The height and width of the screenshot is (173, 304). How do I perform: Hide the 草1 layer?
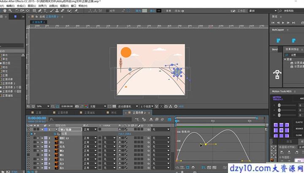[x=29, y=142]
